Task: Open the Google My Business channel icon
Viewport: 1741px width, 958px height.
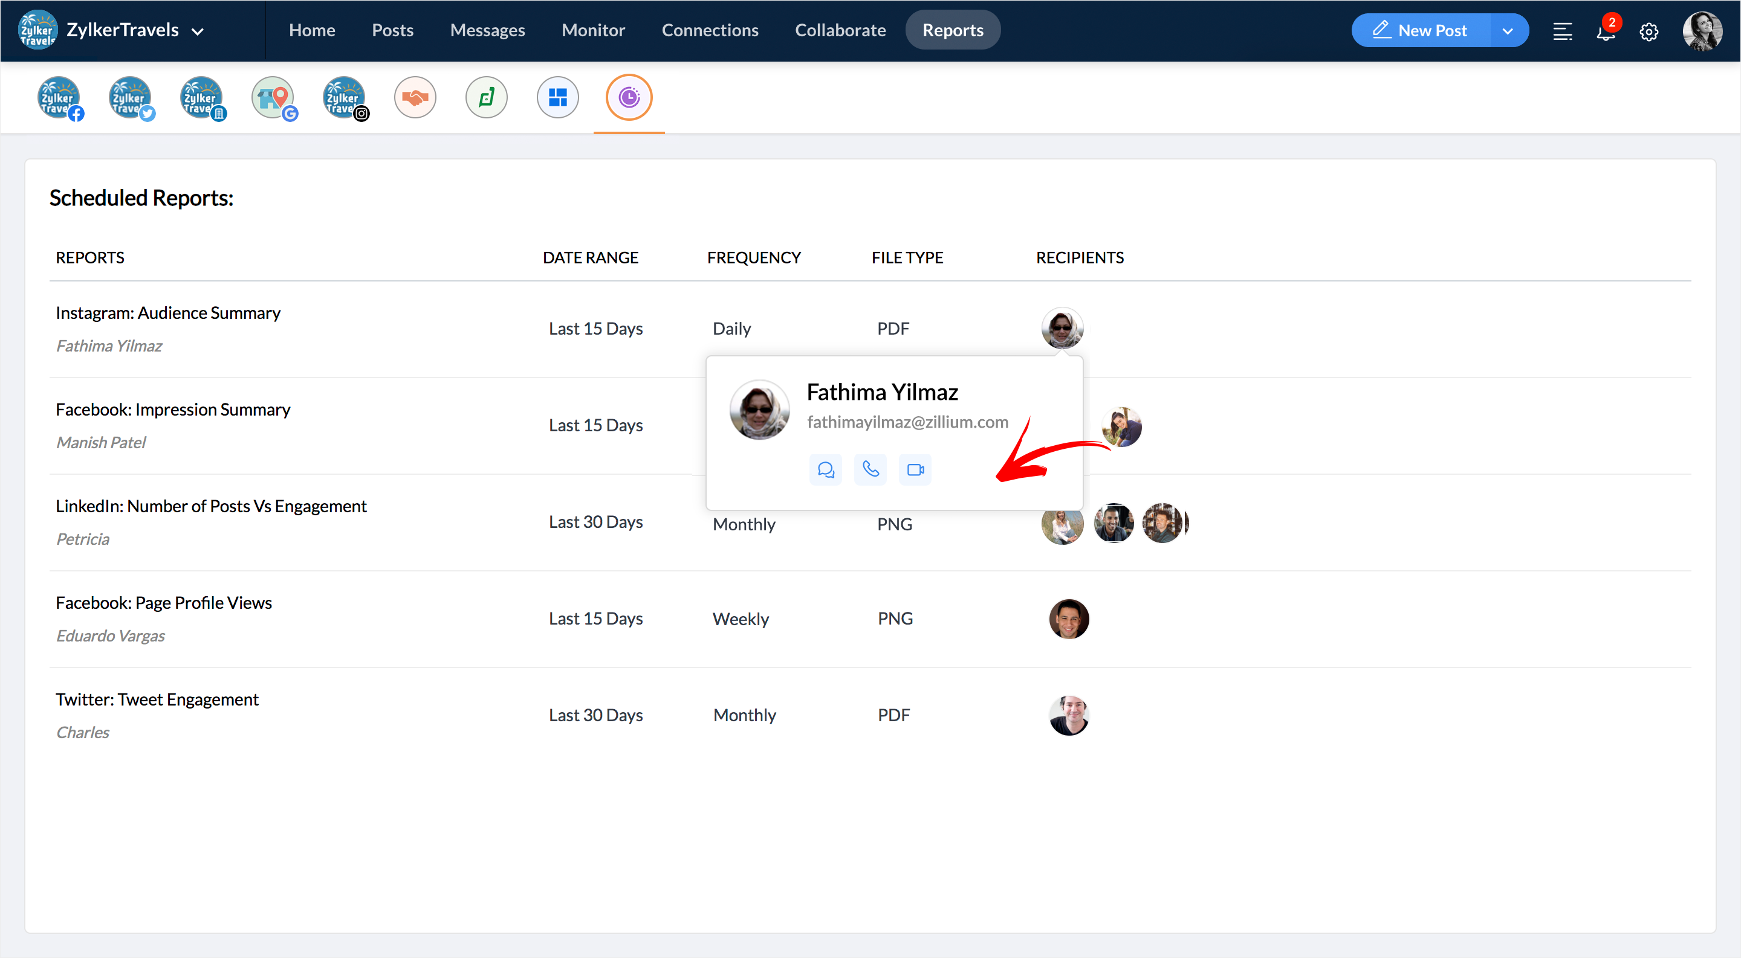Action: (x=273, y=98)
